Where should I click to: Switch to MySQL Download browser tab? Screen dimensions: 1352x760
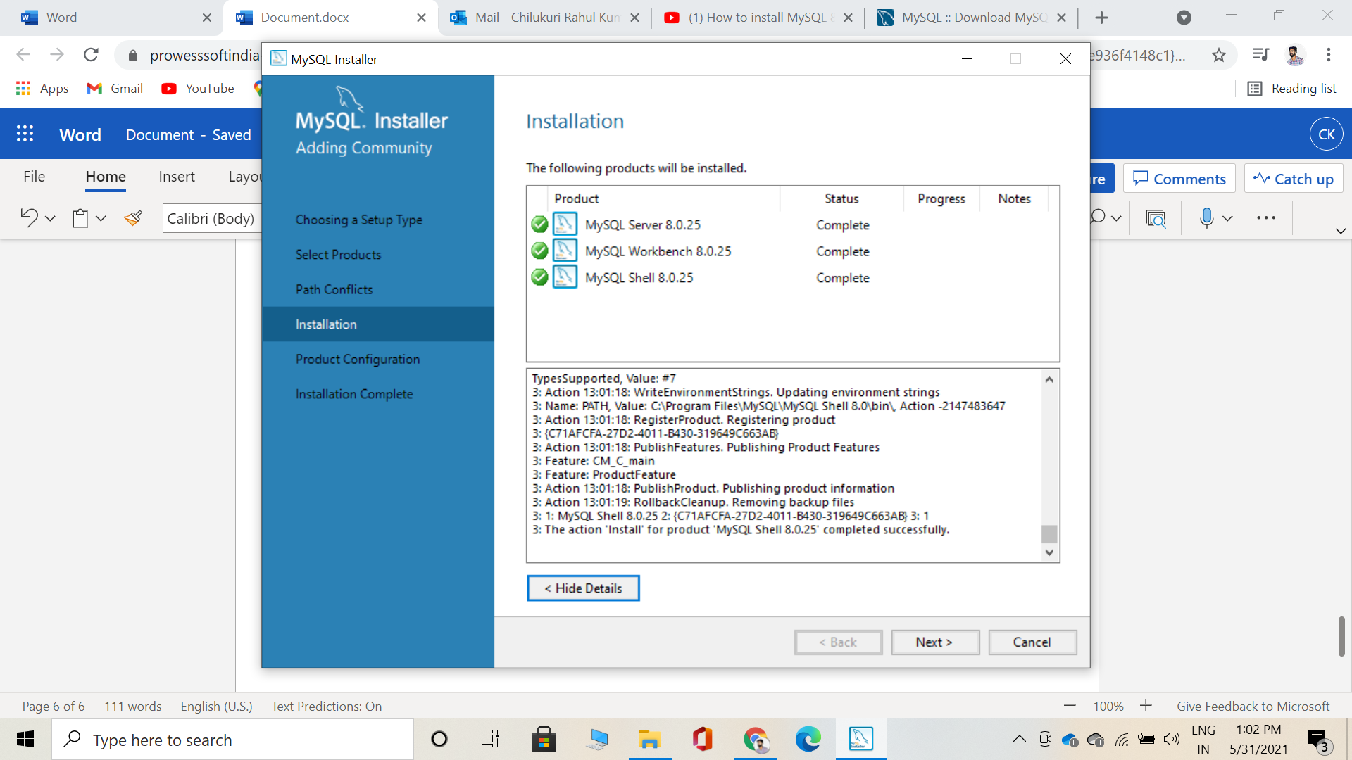tap(972, 18)
